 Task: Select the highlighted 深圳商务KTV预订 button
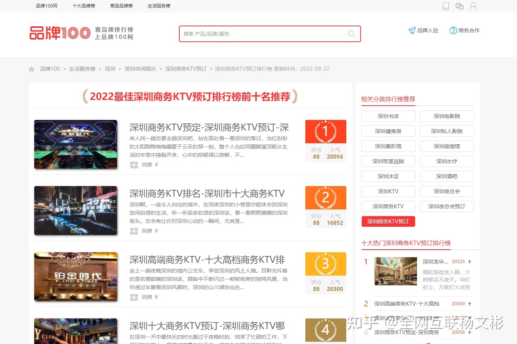coord(388,221)
